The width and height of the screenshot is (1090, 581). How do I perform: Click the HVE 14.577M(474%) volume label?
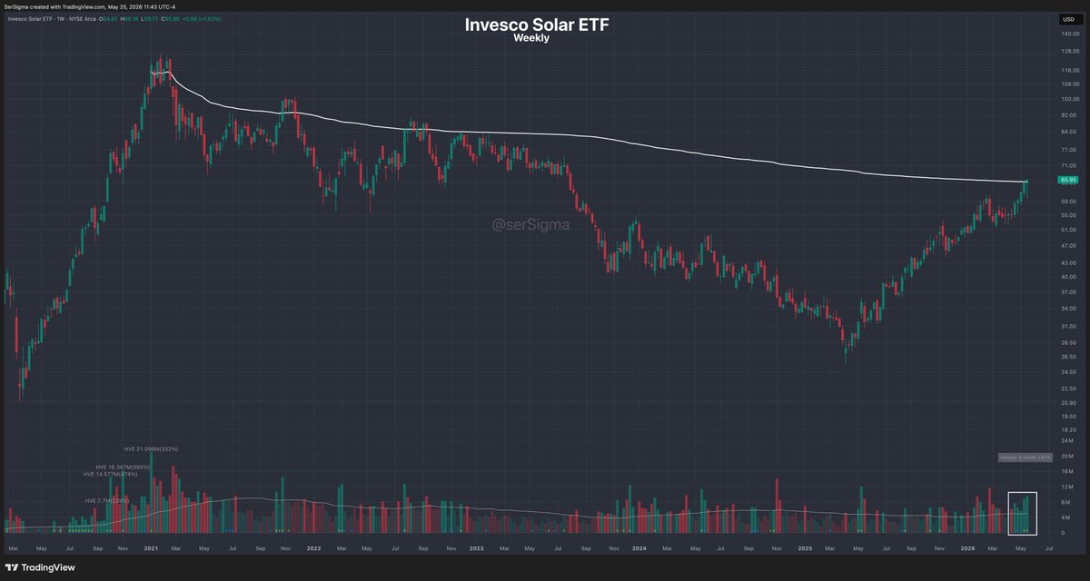click(110, 474)
